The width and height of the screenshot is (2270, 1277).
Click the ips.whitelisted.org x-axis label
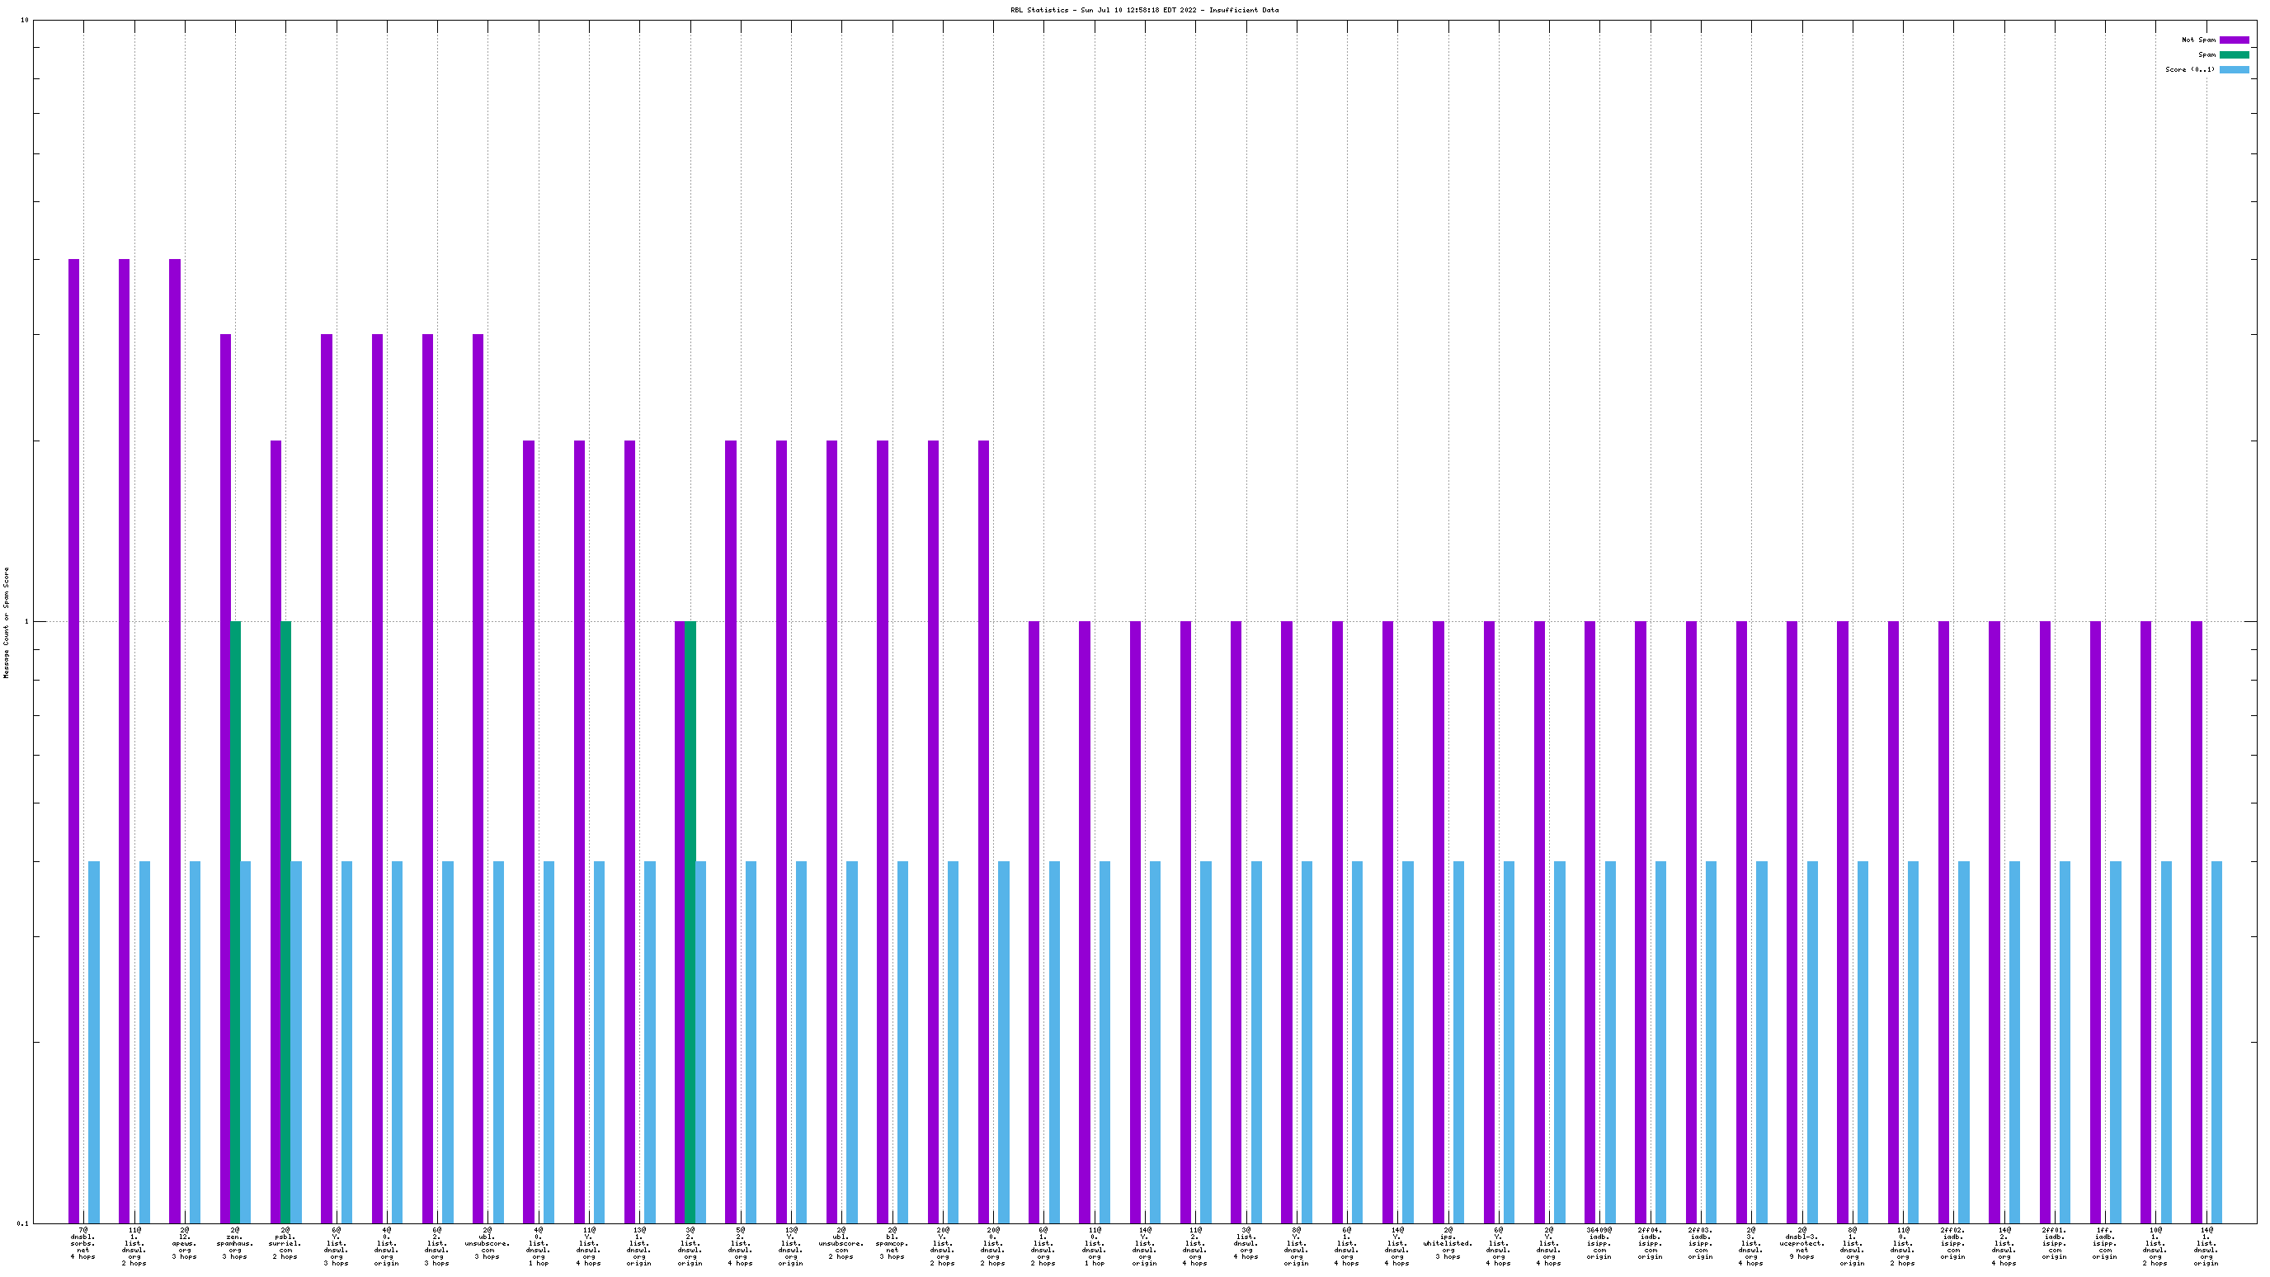[1447, 1242]
